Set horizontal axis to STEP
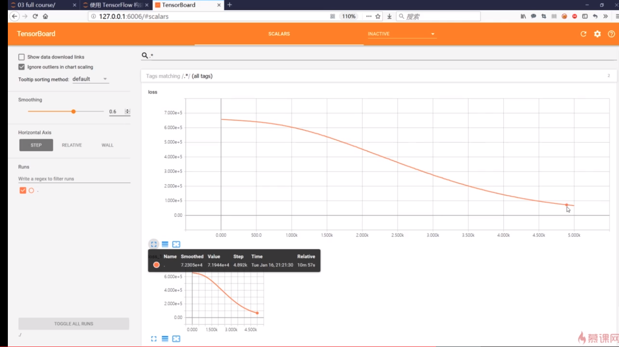This screenshot has width=619, height=347. tap(36, 145)
